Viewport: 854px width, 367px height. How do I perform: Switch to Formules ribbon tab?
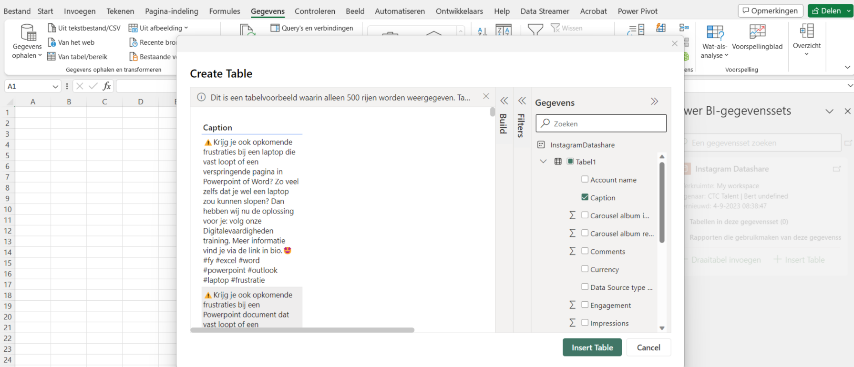[x=225, y=11]
